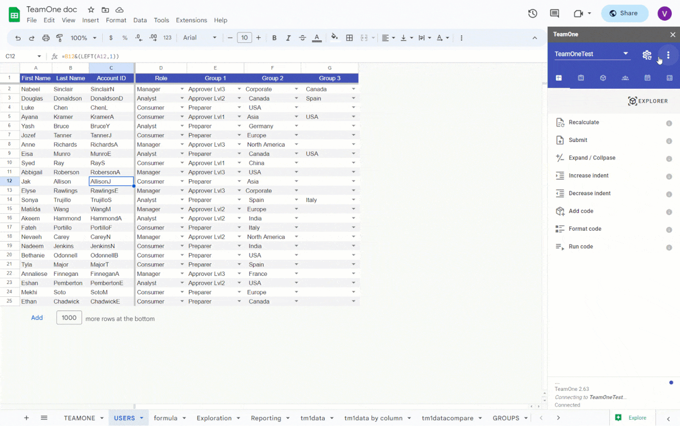Open Group 3 dropdown in Ayana row
The image size is (680, 426).
click(354, 117)
